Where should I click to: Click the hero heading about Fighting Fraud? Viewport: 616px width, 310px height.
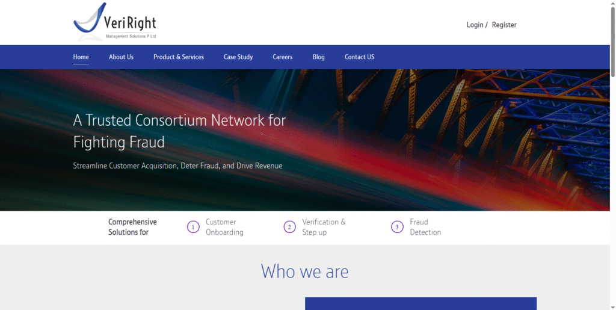(179, 131)
